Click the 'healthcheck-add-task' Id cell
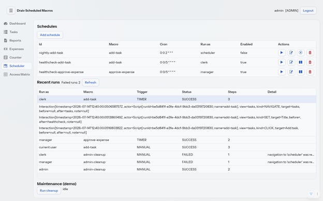The height and width of the screenshot is (201, 323). tap(55, 62)
